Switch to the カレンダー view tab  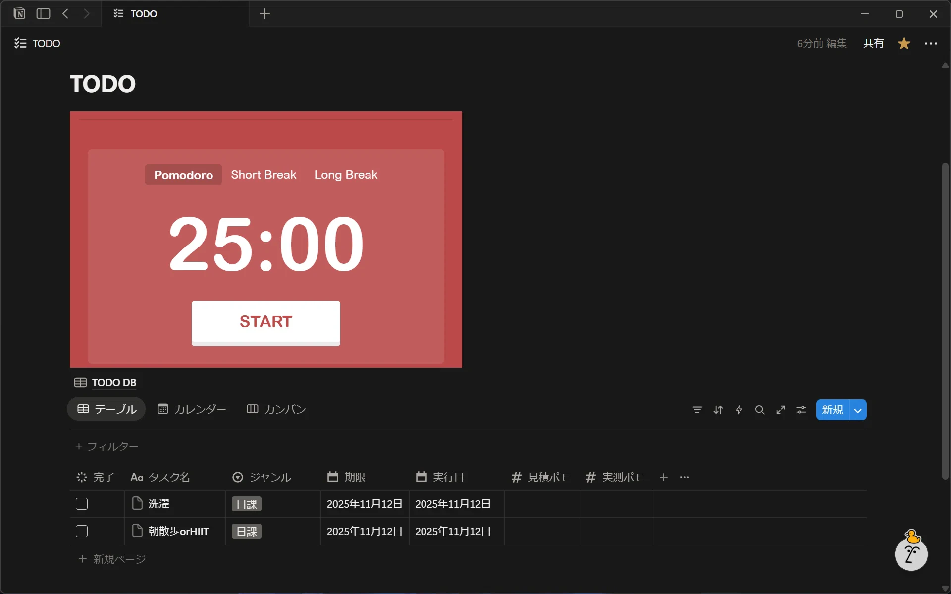point(192,409)
